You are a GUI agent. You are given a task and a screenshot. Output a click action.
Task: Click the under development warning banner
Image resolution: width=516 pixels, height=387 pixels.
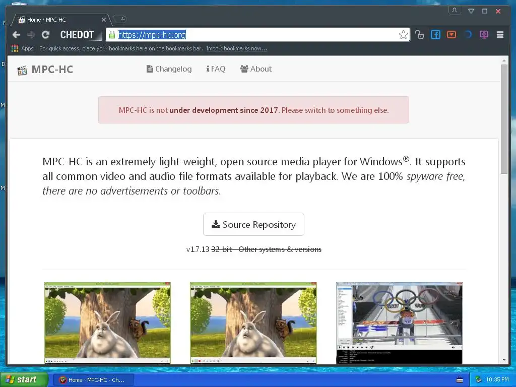(x=253, y=110)
